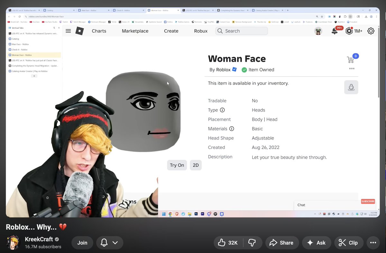The height and width of the screenshot is (253, 386).
Task: Switch to the Check It - Roblox tab
Action: (x=129, y=10)
